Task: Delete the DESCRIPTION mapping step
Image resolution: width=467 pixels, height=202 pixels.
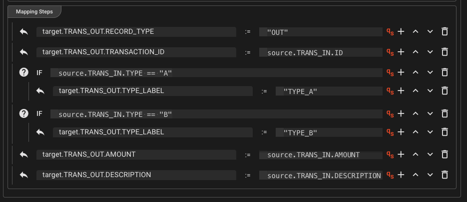Action: point(445,175)
